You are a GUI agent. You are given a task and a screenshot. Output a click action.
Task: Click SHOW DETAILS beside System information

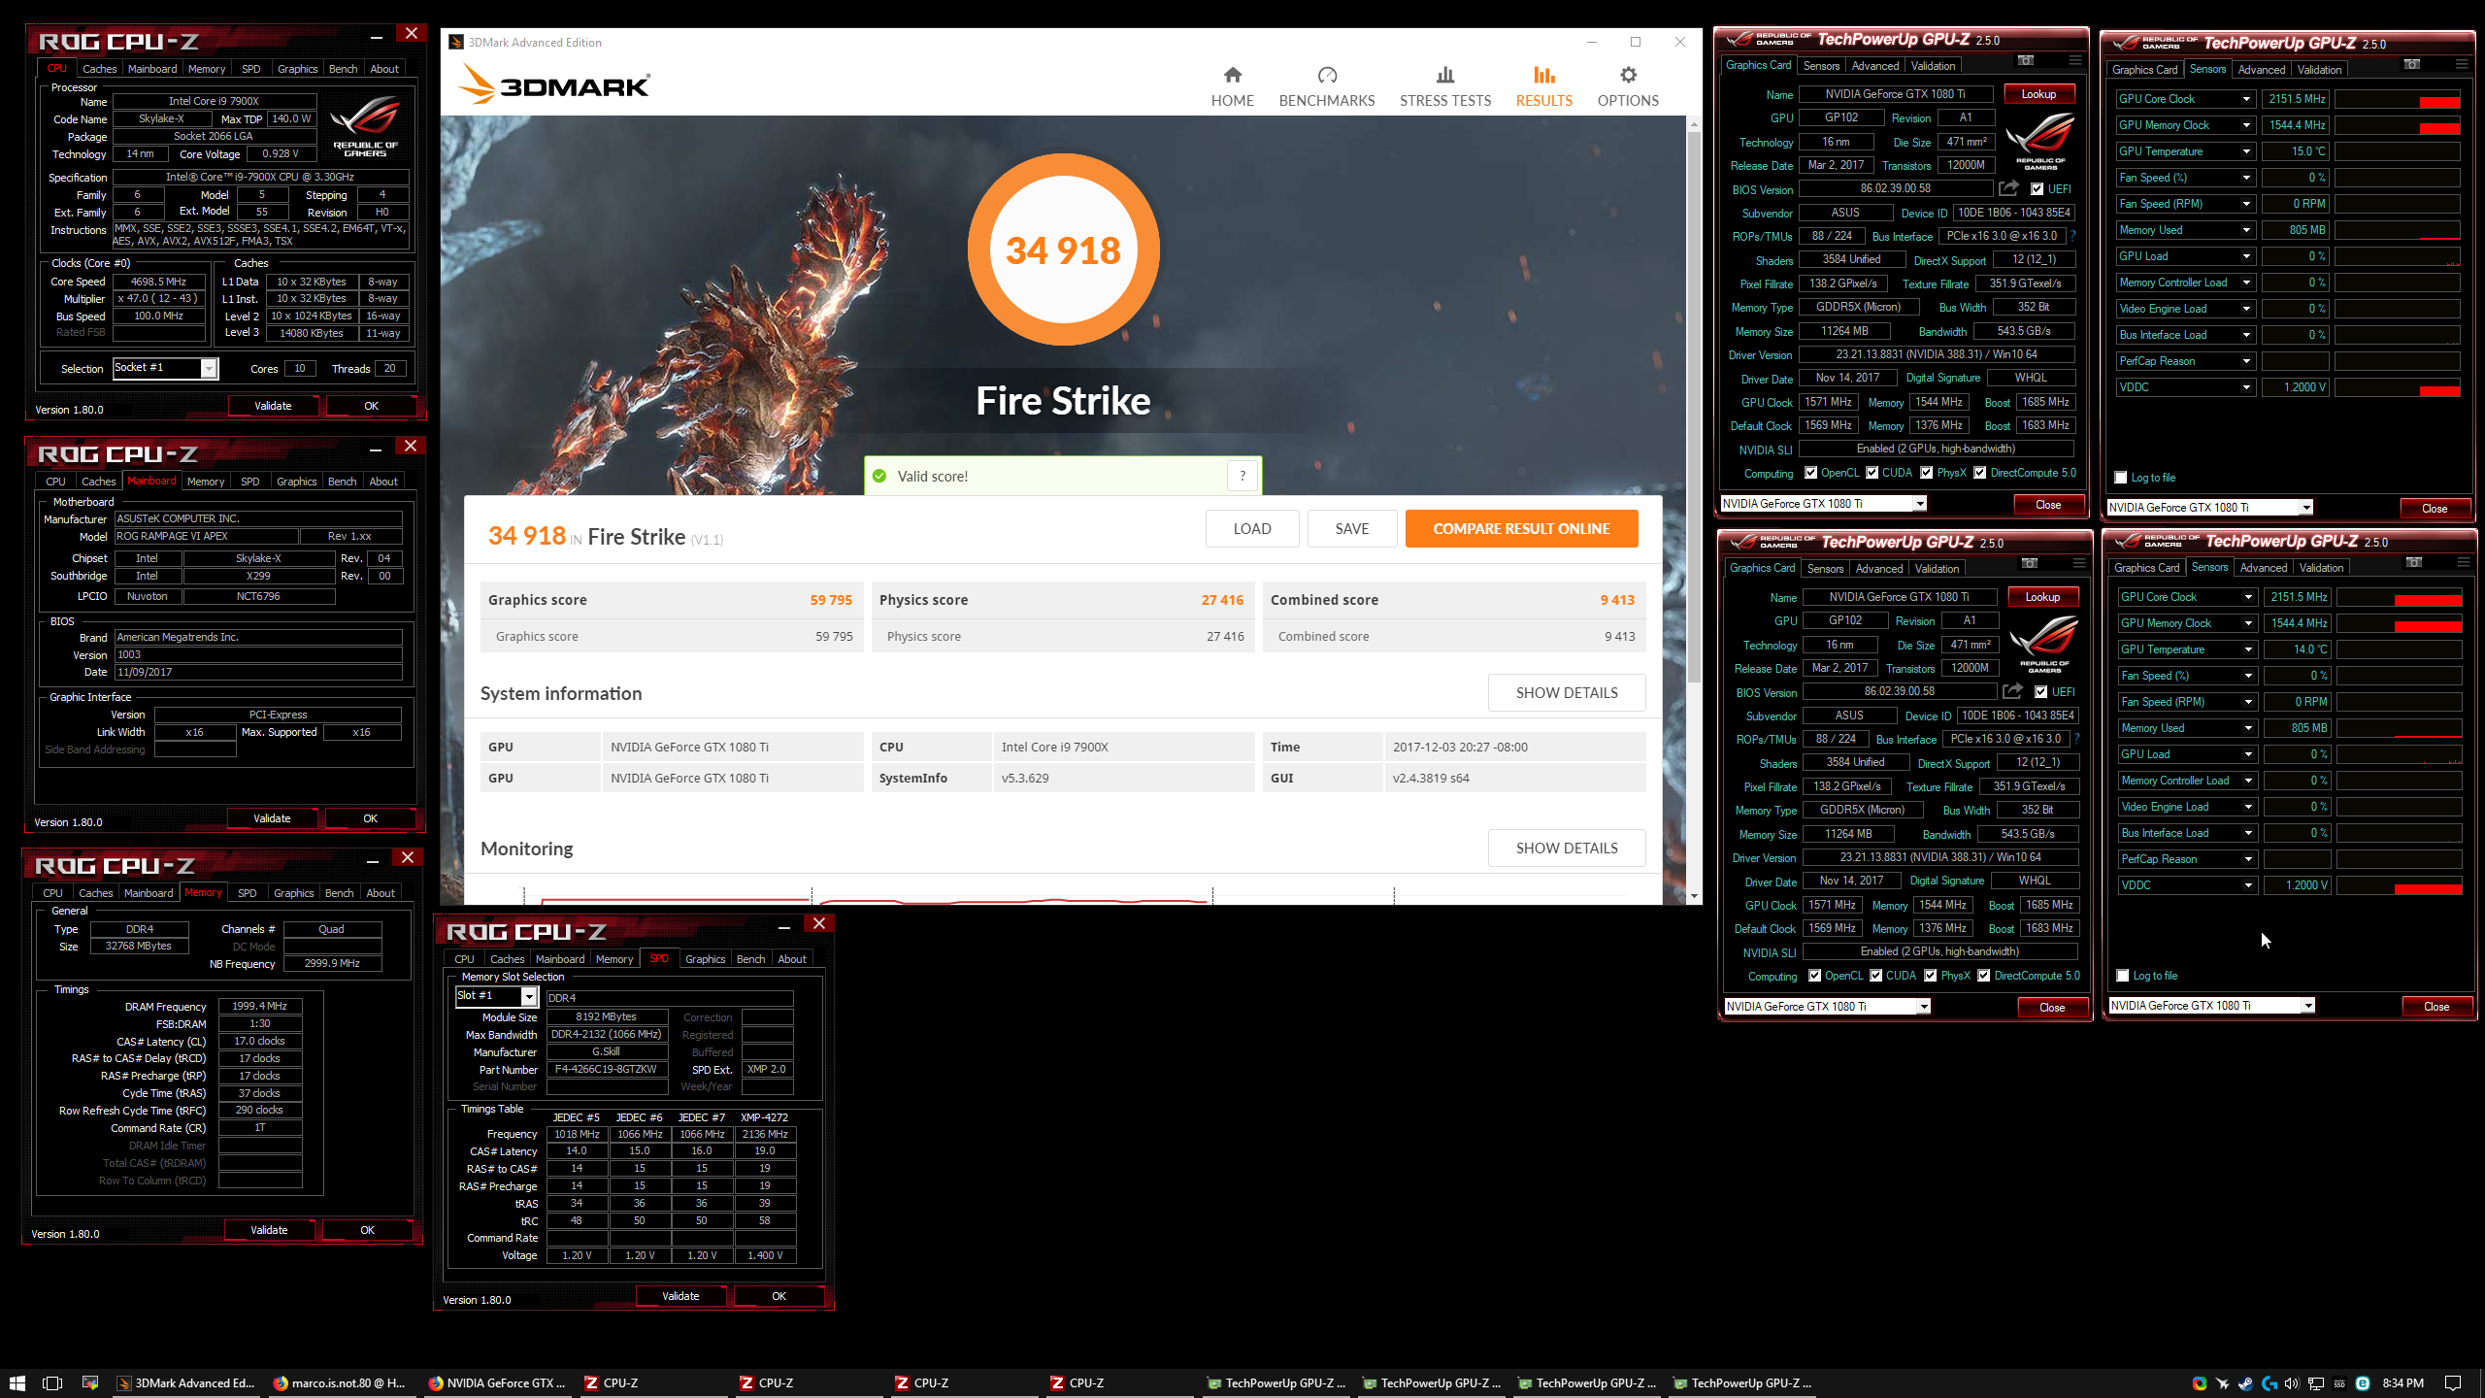coord(1567,692)
